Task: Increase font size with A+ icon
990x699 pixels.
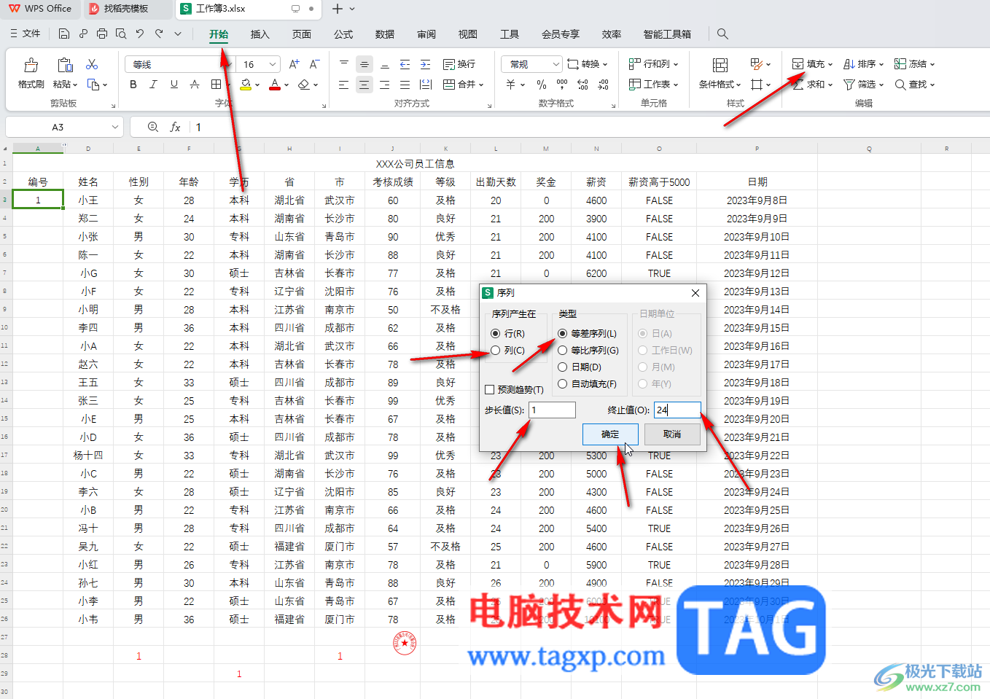Action: click(295, 64)
